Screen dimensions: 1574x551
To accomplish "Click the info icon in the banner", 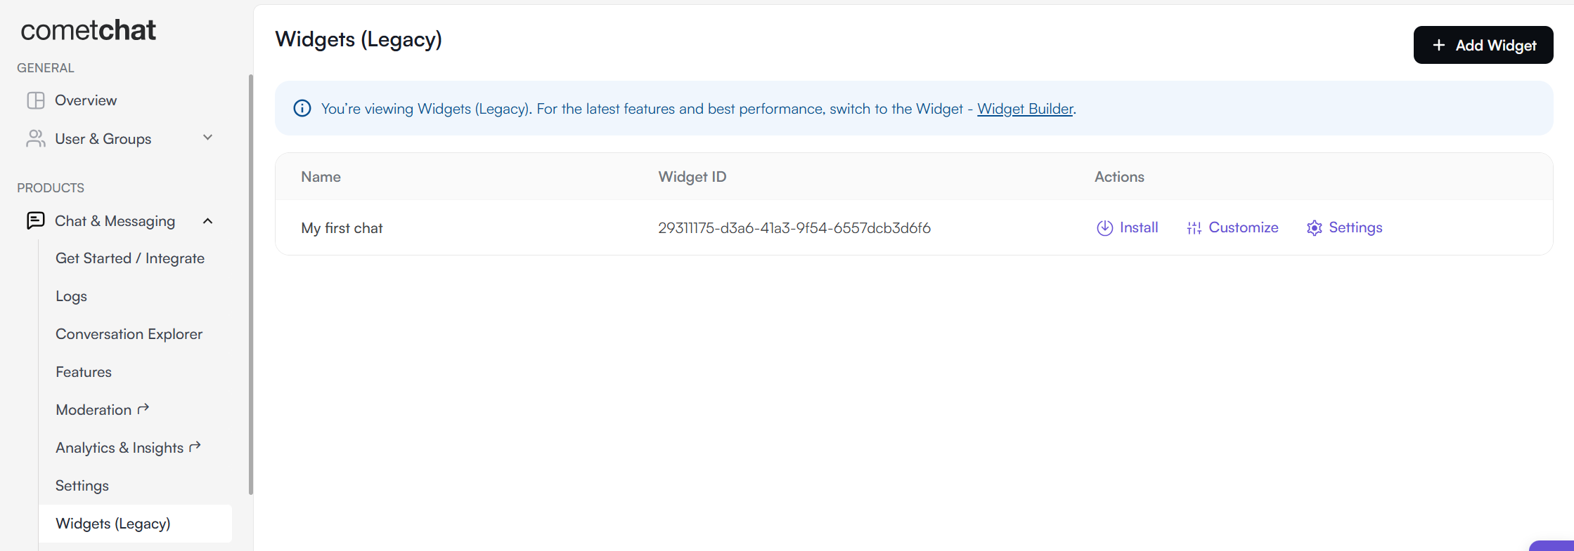I will click(302, 108).
